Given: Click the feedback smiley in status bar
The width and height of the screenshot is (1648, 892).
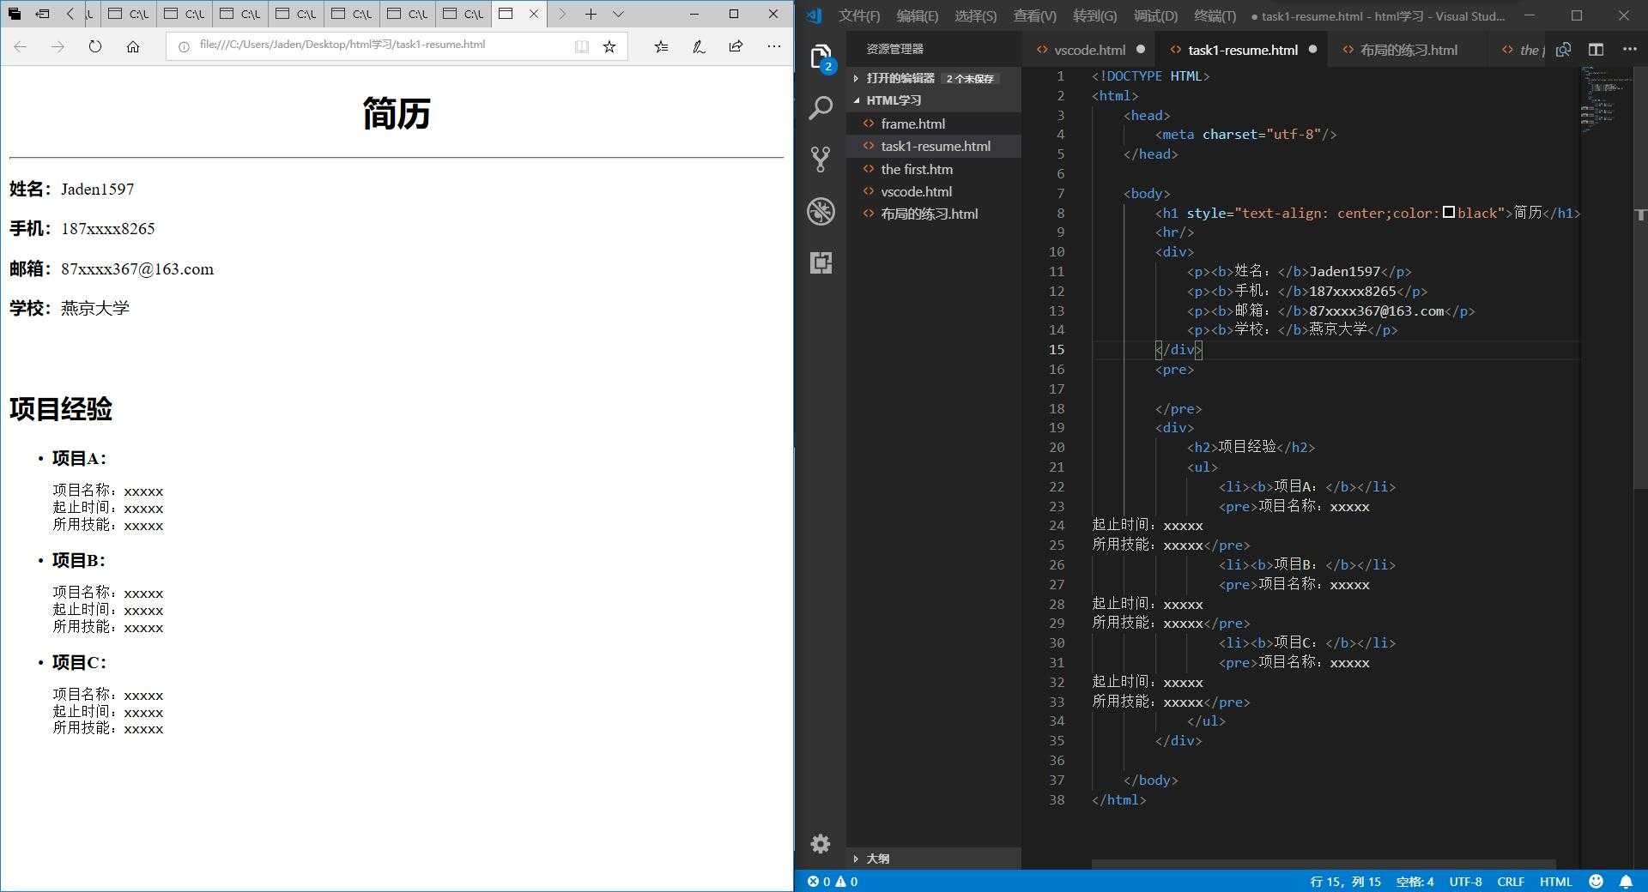Looking at the screenshot, I should [x=1596, y=881].
